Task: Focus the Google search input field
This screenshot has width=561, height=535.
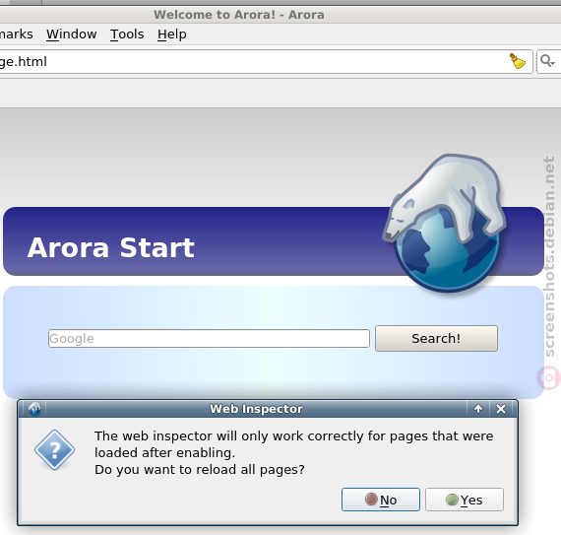Action: pyautogui.click(x=209, y=338)
